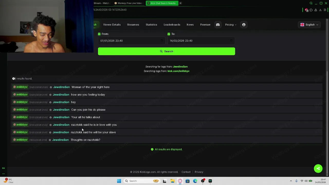
Task: Switch to the Kick Chat Search Results tab
Action: click(162, 3)
